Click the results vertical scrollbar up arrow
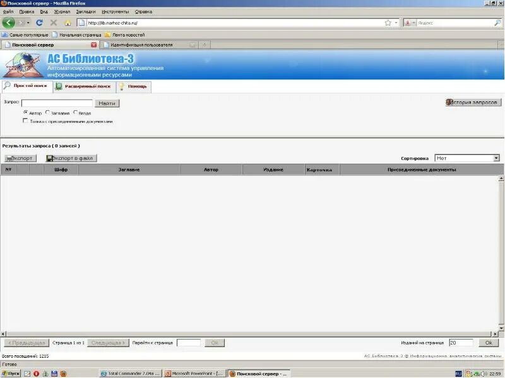The image size is (505, 378). [x=501, y=179]
